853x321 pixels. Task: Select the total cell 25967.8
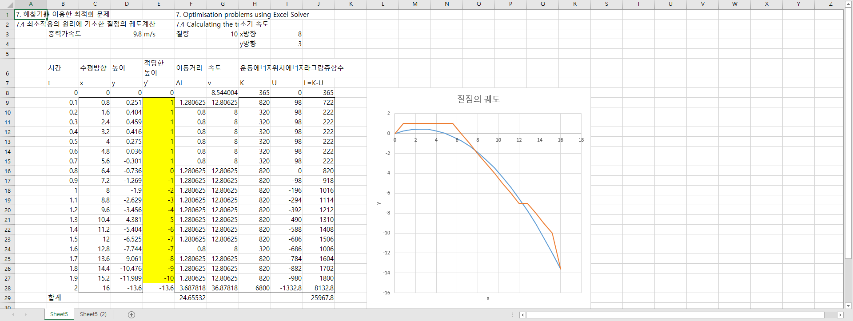(x=319, y=298)
